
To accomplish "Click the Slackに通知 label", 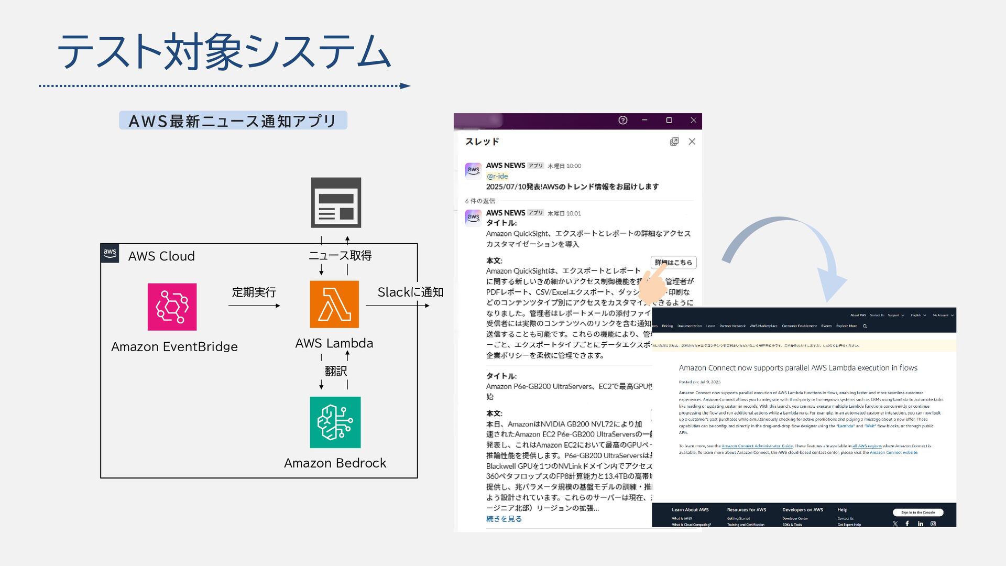I will coord(410,292).
